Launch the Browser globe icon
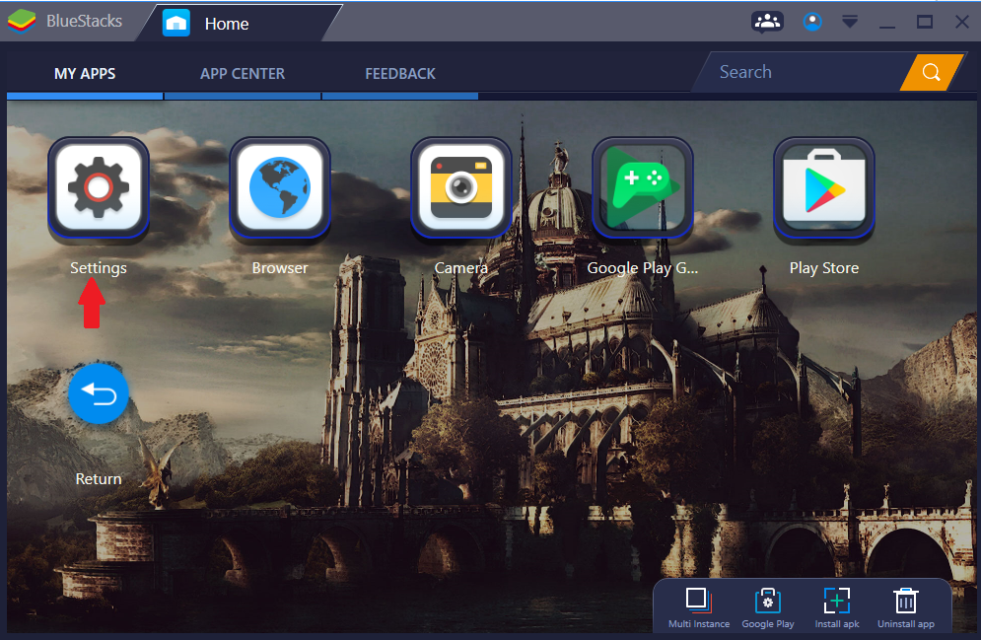 coord(280,187)
